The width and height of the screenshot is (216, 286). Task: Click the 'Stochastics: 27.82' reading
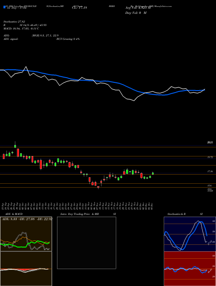click(14, 22)
